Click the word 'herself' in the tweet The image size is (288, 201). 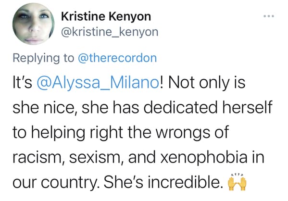point(248,108)
